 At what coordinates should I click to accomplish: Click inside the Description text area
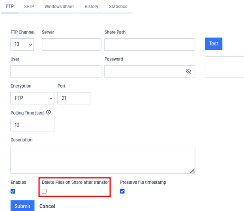point(103,160)
